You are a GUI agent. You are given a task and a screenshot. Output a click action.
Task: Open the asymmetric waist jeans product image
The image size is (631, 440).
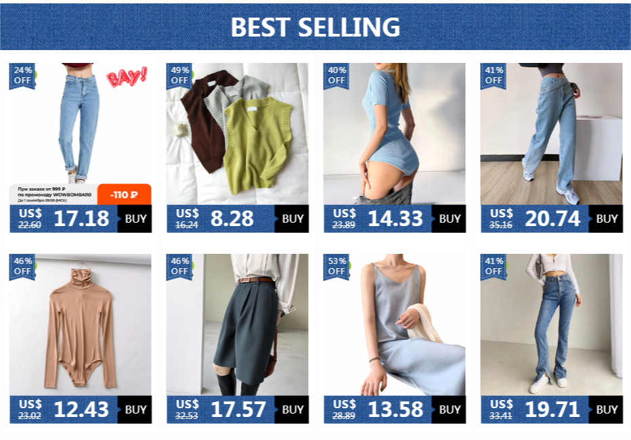coord(551,133)
